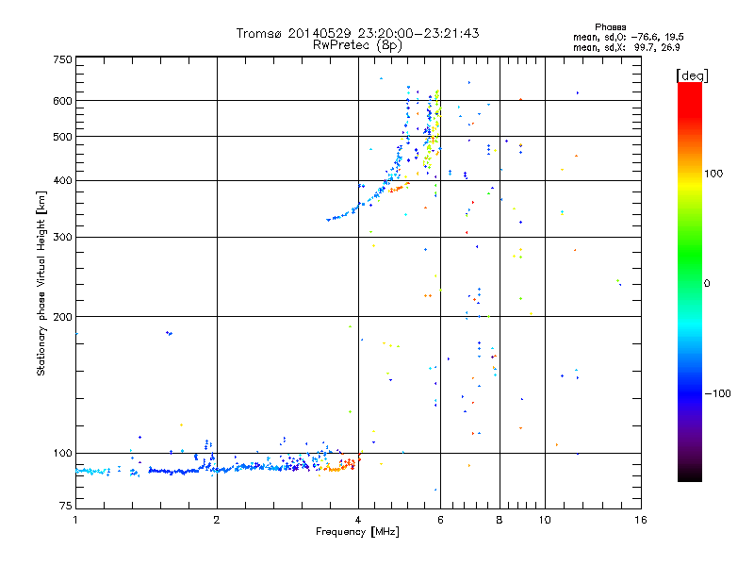Viewport: 754px width, 566px height.
Task: Click the x-axis '6' tick label
Action: (440, 520)
